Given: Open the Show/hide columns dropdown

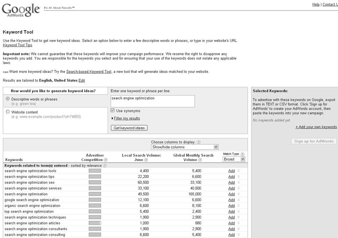Looking at the screenshot, I should click(x=185, y=147).
